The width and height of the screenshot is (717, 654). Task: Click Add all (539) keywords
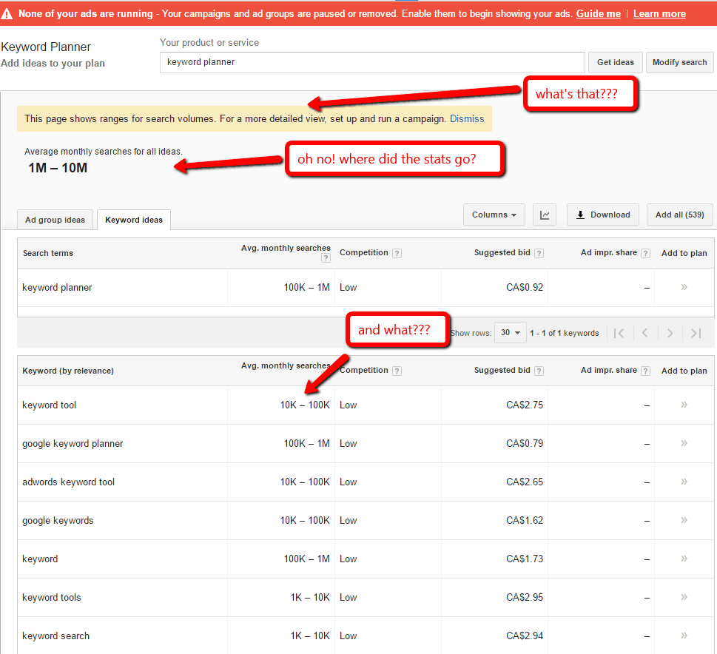(679, 215)
